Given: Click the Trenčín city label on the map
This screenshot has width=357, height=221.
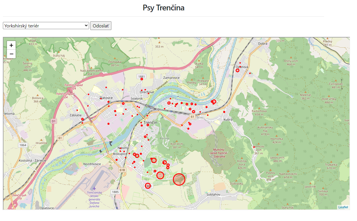Looking at the screenshot, I should (x=150, y=123).
